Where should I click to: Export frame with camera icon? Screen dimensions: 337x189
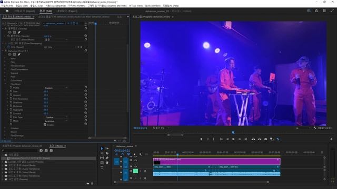tap(265, 139)
